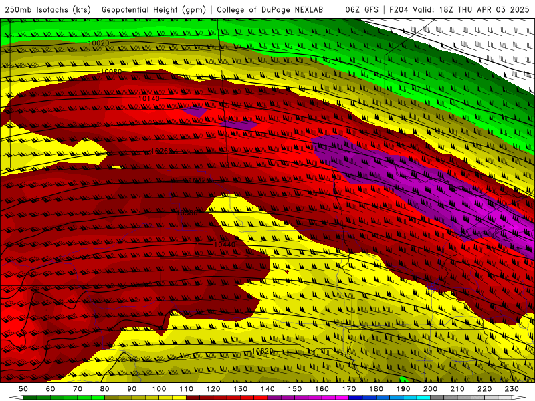
Task: Click the 10440 height contour label
Action: (225, 245)
